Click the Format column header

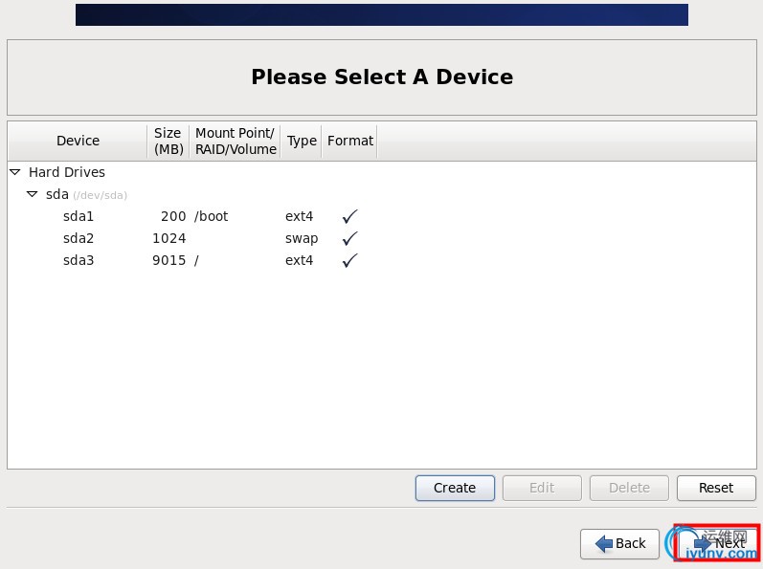(349, 141)
